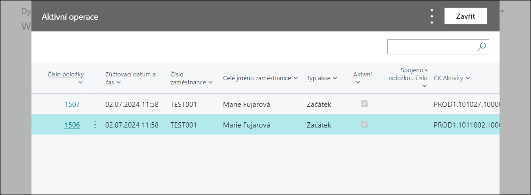Viewport: 531px width, 195px height.
Task: Select TEST001 cell in row 1506
Action: 184,125
